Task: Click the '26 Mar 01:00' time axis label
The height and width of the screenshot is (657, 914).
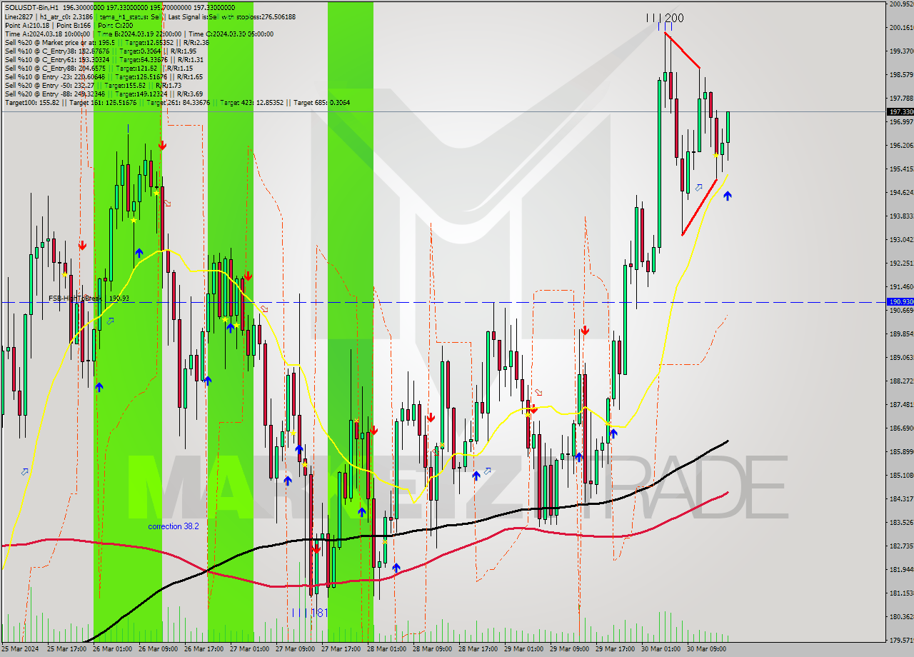Action: 114,649
